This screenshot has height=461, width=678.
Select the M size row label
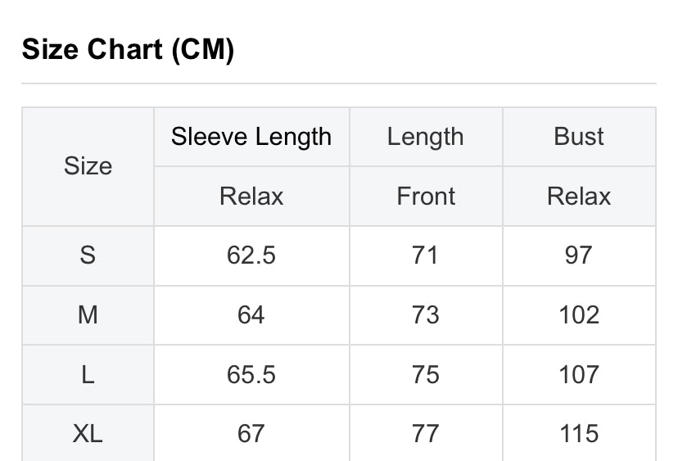88,315
